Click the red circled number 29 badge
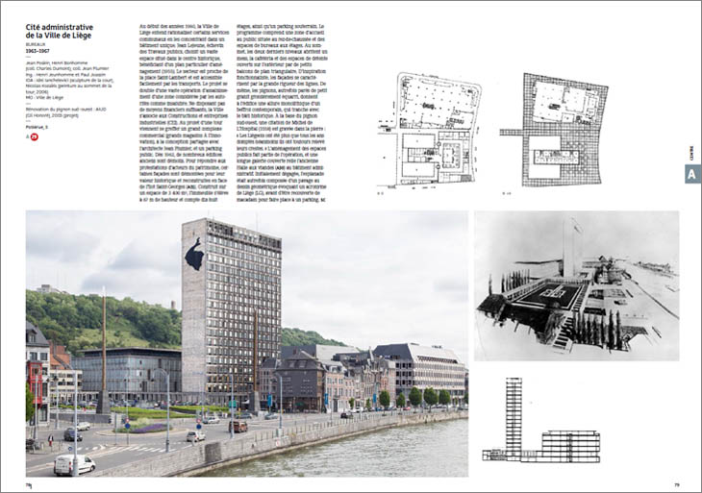Image resolution: width=702 pixels, height=493 pixels. (x=35, y=136)
